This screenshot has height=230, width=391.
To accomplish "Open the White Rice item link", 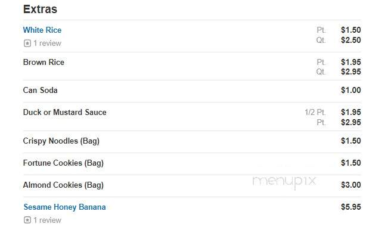I will click(42, 30).
